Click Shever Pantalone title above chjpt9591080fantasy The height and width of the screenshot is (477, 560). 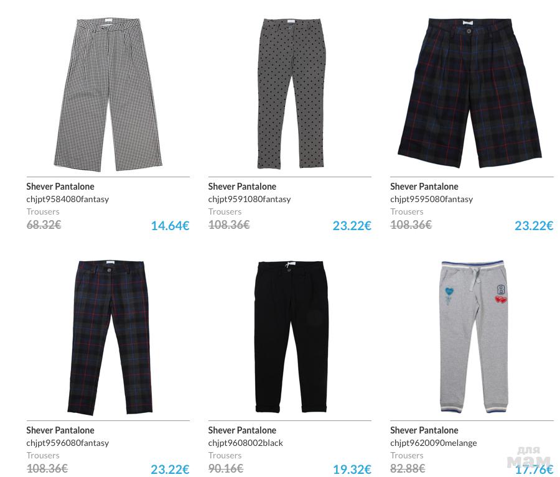(x=242, y=187)
